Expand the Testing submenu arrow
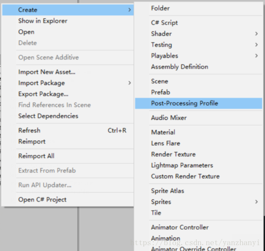 (x=257, y=45)
